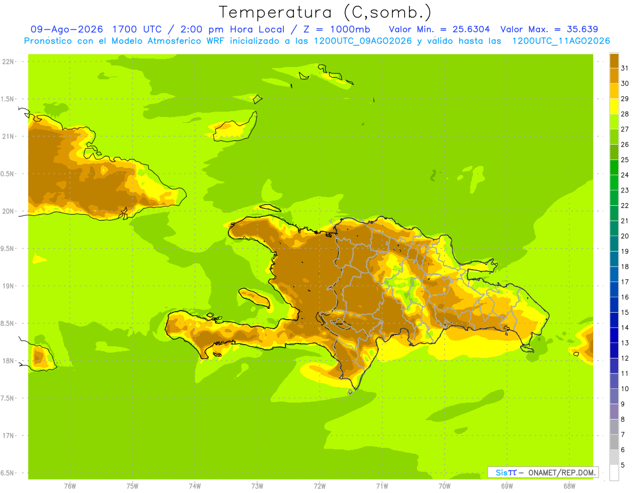This screenshot has height=493, width=639.
Task: Click the olive-green swatch between 25 and 26
Action: tap(614, 152)
